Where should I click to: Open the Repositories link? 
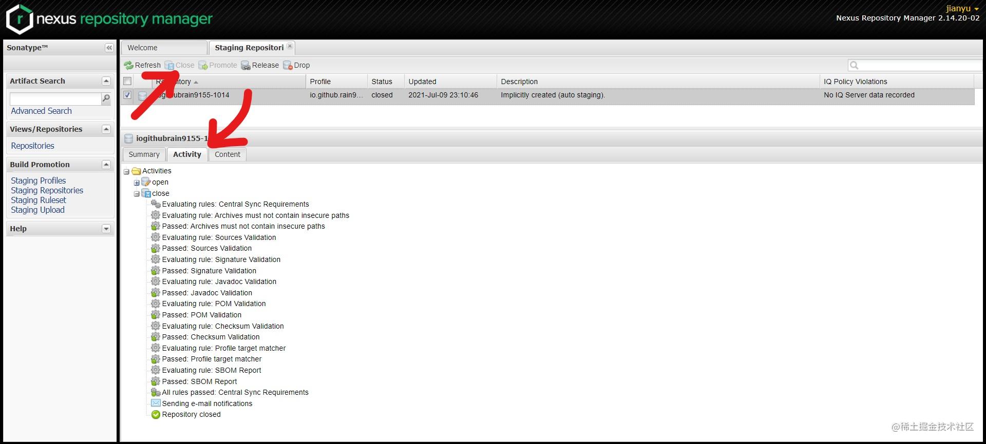pos(32,146)
